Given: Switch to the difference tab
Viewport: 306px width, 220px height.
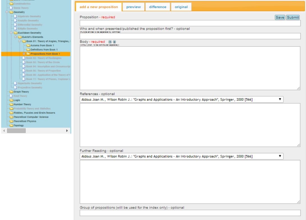Looking at the screenshot, I should [158, 7].
